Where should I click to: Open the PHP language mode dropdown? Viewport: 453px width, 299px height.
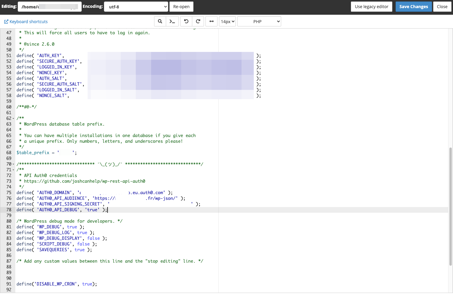click(x=259, y=21)
